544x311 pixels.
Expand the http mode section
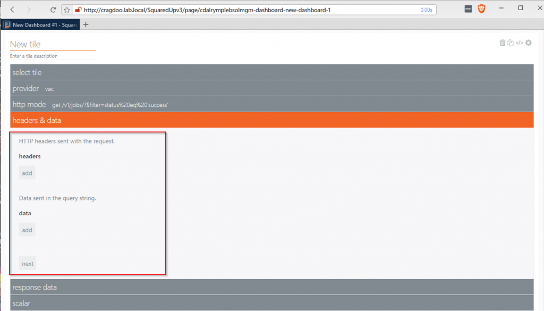click(271, 104)
